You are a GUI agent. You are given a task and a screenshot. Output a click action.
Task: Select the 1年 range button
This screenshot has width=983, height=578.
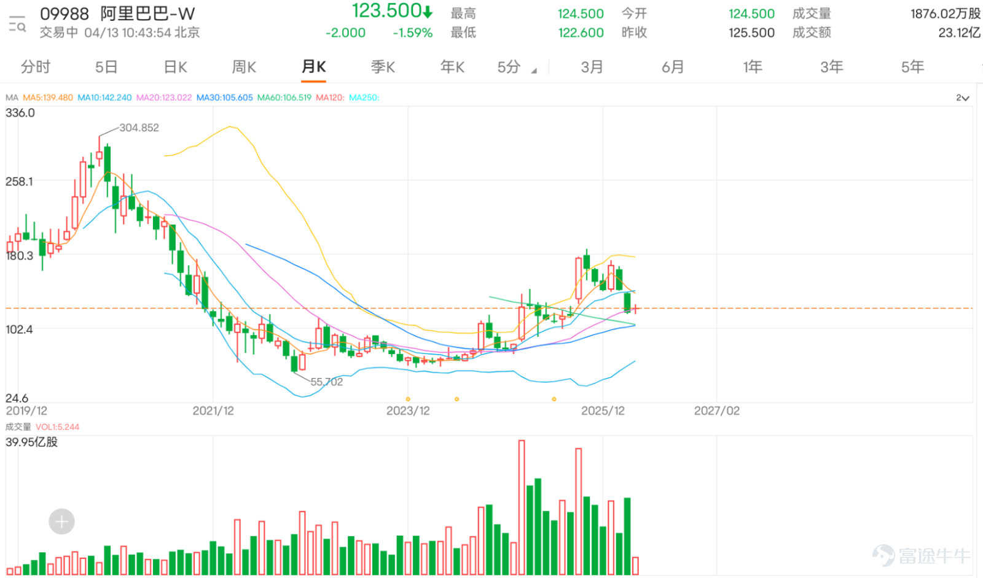coord(753,67)
